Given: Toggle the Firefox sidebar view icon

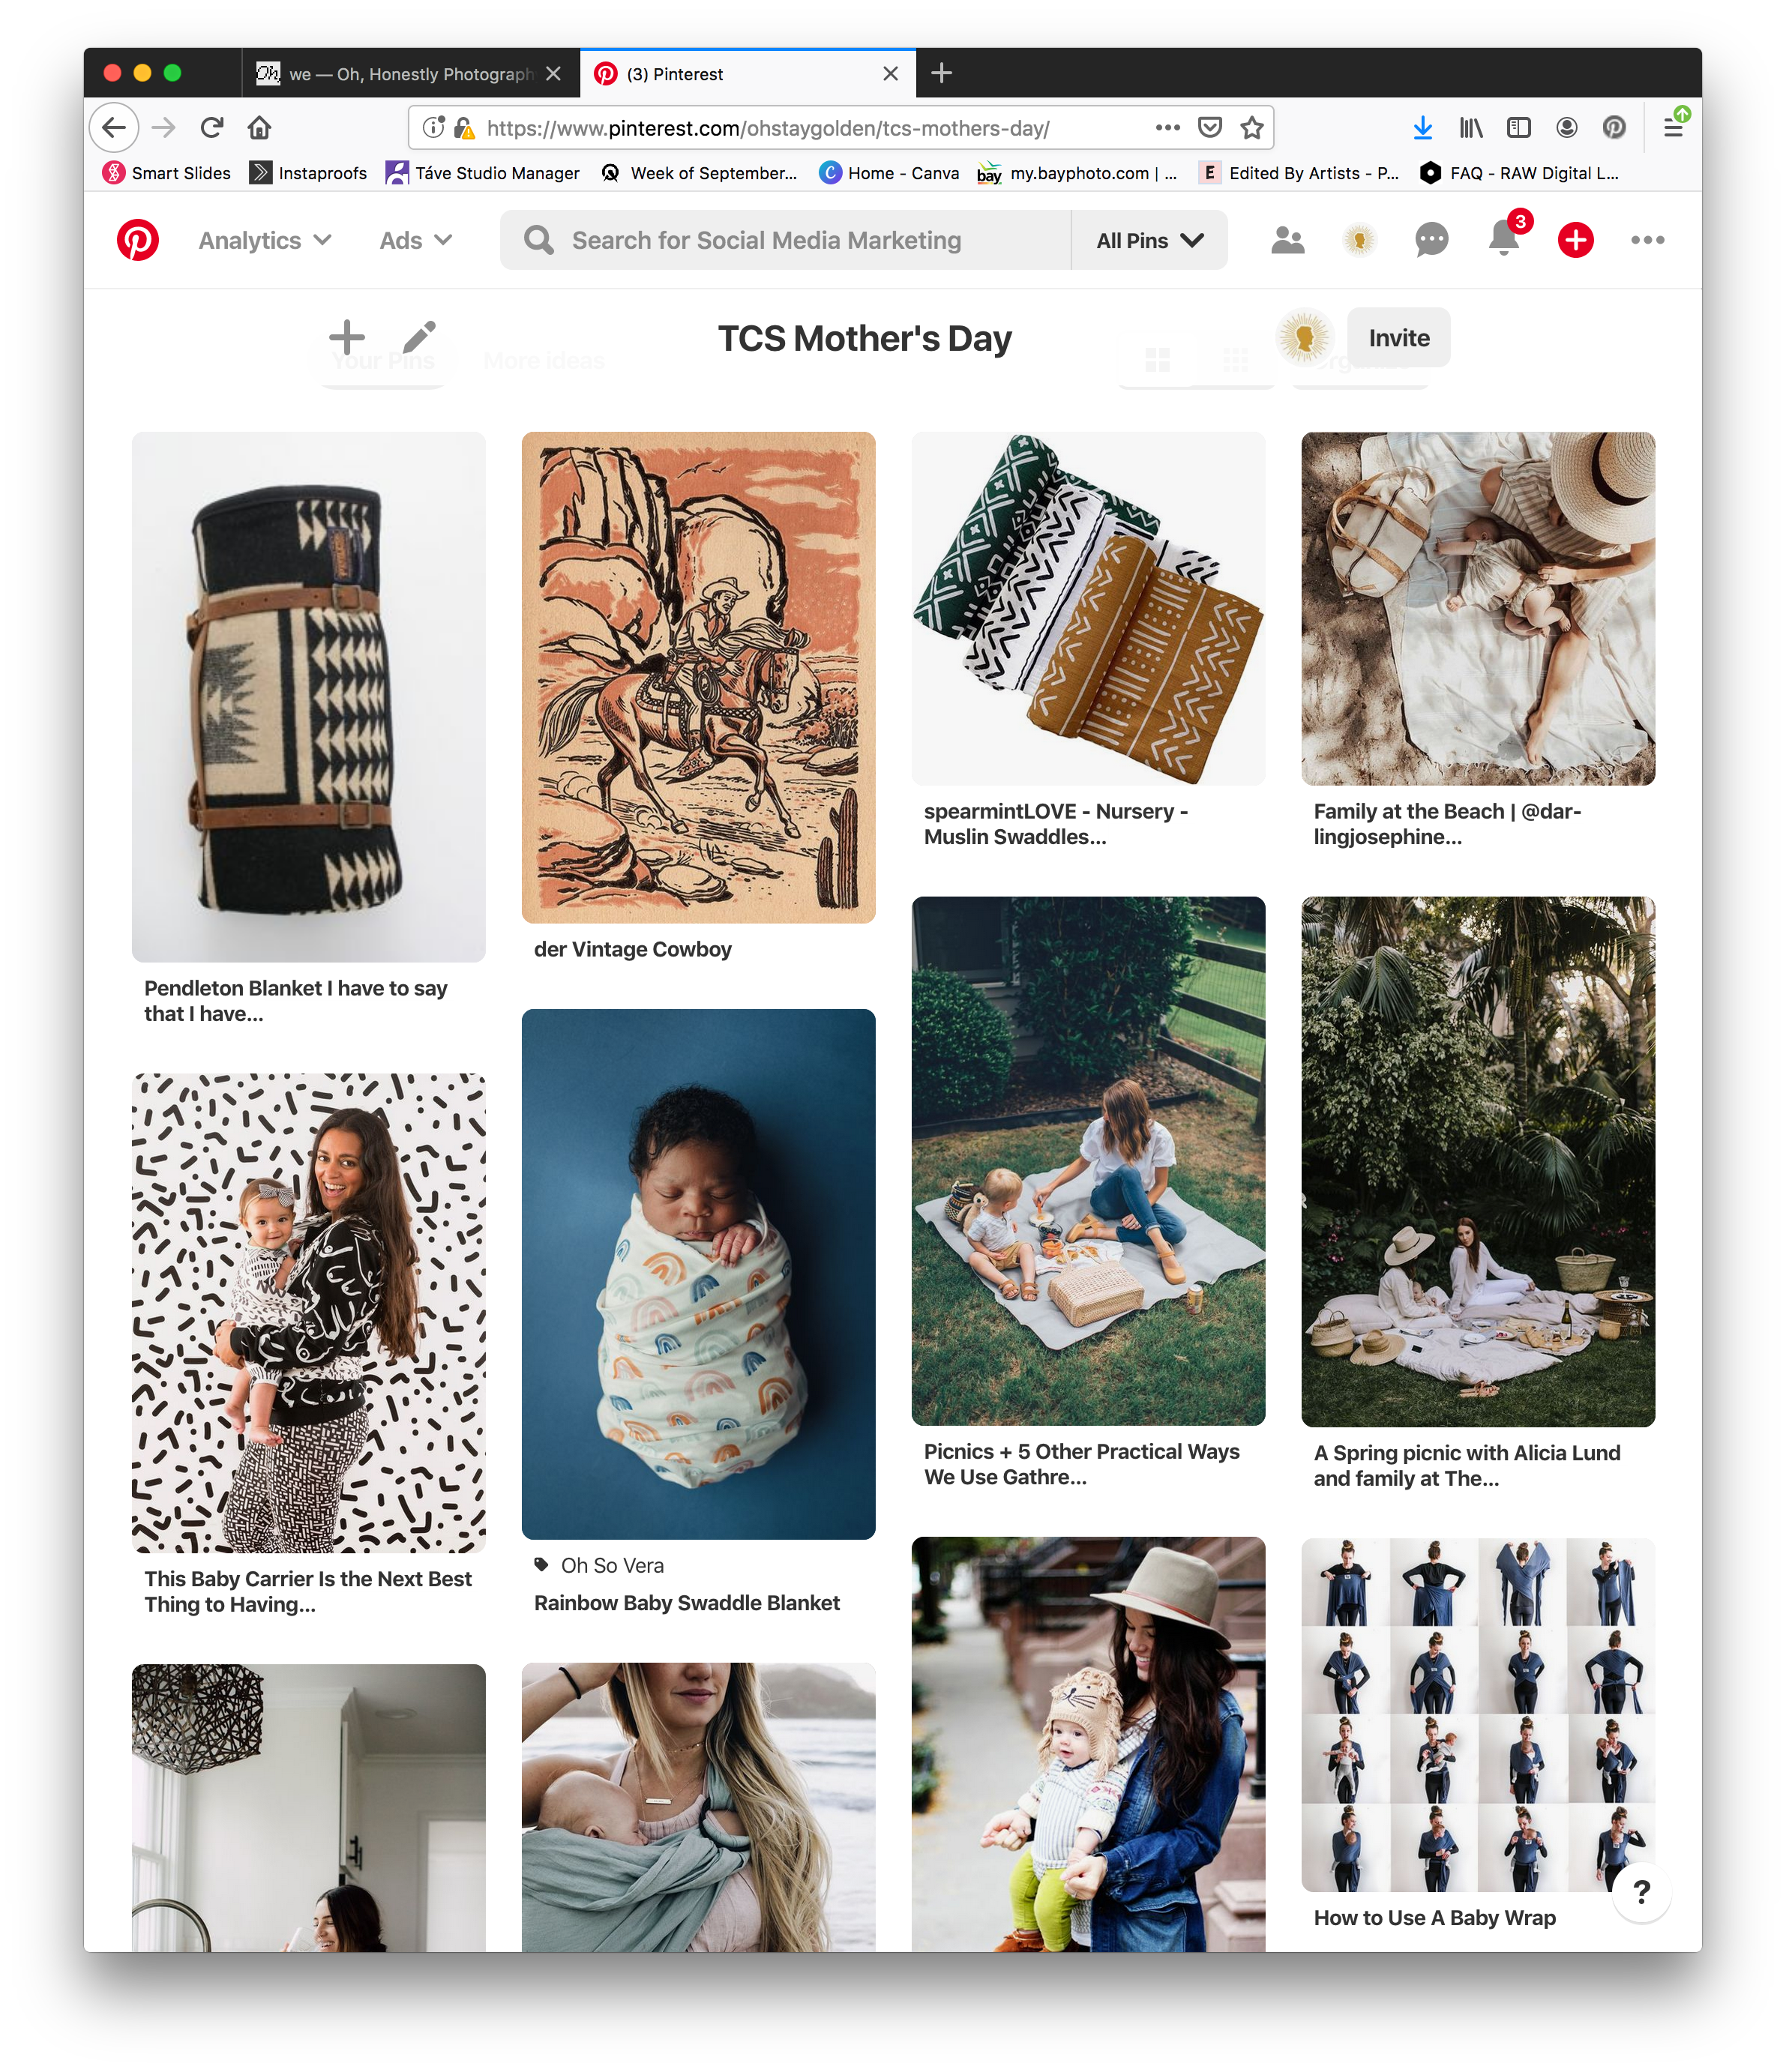Looking at the screenshot, I should pyautogui.click(x=1518, y=128).
